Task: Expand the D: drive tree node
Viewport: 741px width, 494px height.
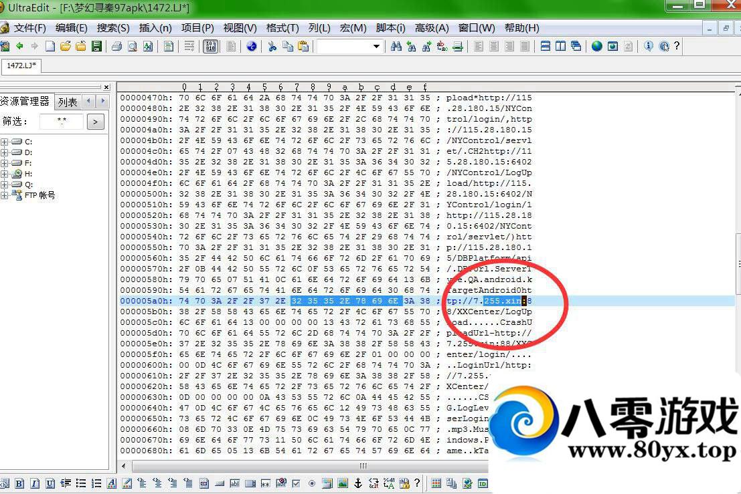Action: coord(5,152)
